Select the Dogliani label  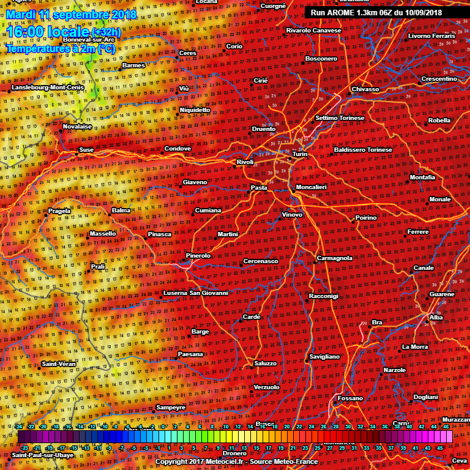[x=426, y=397]
